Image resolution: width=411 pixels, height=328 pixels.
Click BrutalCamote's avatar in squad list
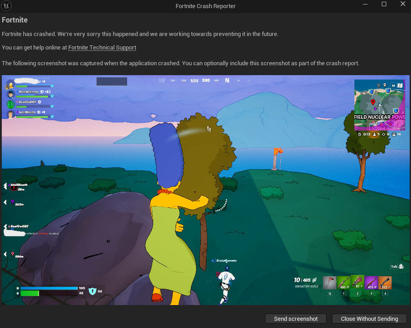[x=10, y=94]
